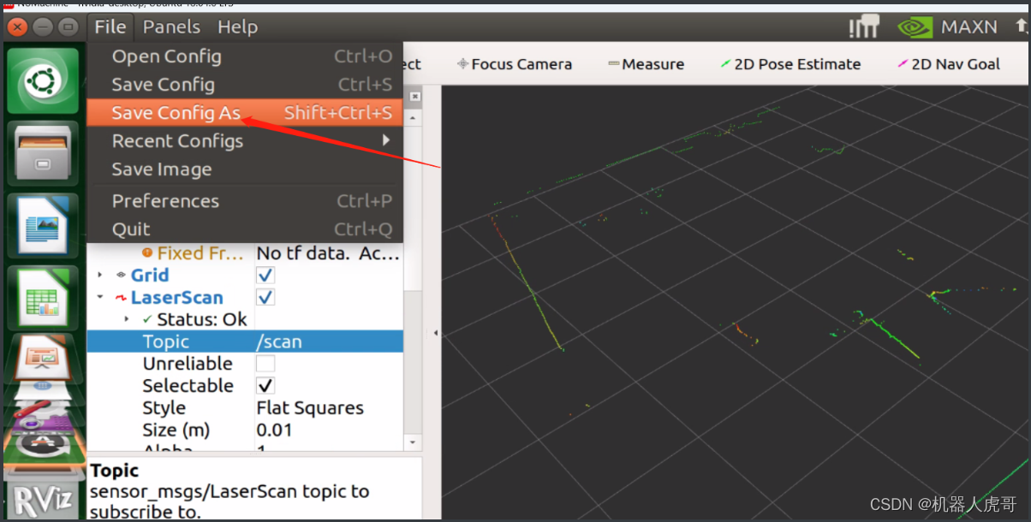
Task: Click the Displays panel scroll-up arrow
Action: (414, 116)
